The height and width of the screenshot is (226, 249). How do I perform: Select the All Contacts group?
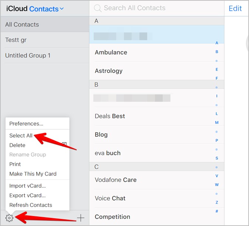pos(45,24)
